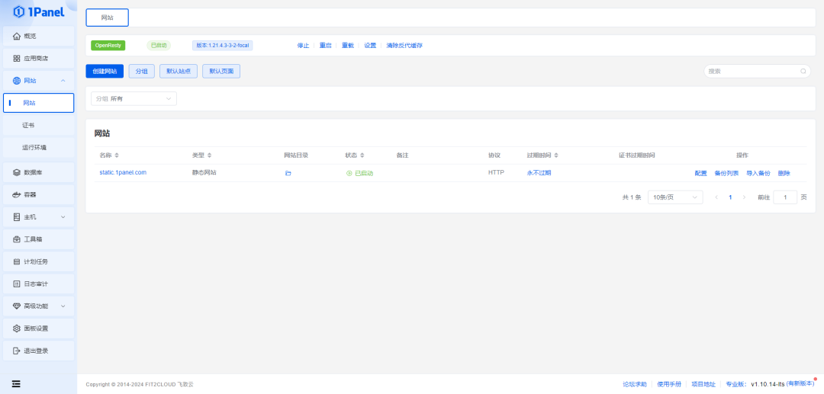Screen dimensions: 824x394
Task: Sort by 过期时间 column arrows
Action: [556, 155]
